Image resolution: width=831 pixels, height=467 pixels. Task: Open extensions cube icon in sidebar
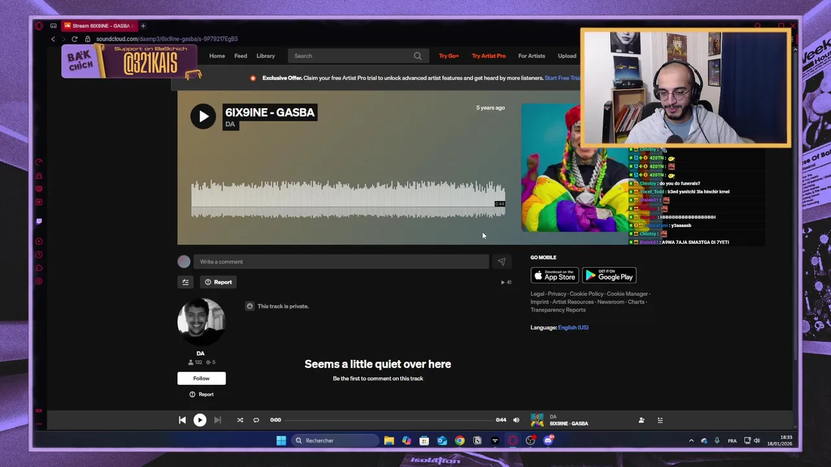coord(39,268)
